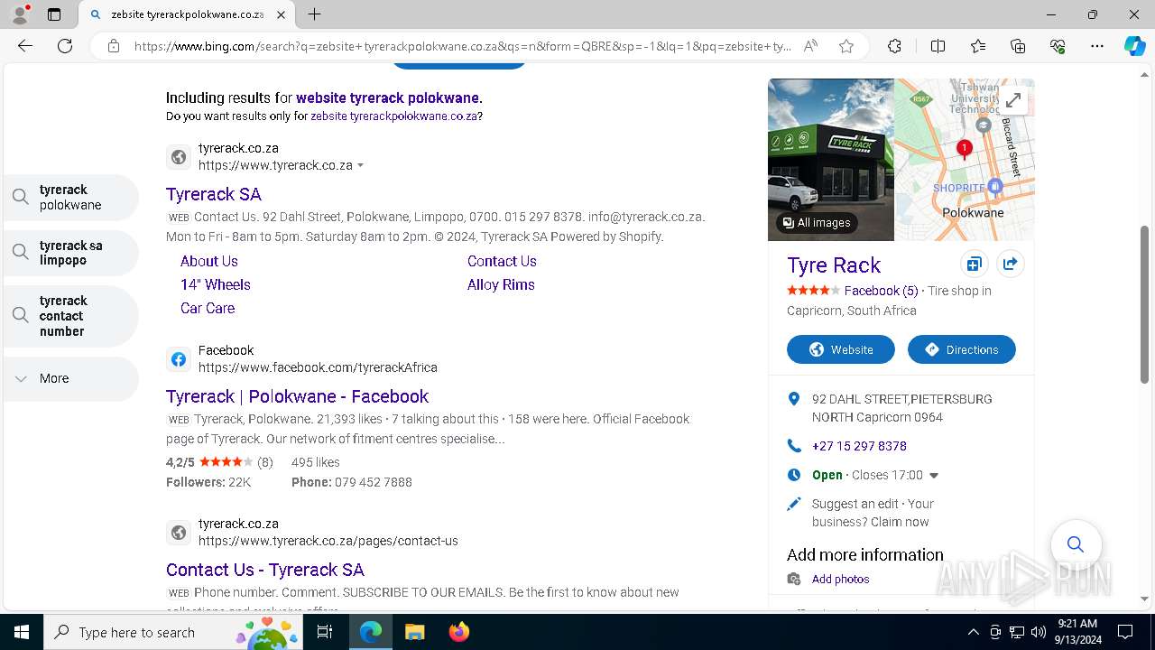Open the Alloy Rims sitelink

click(501, 284)
